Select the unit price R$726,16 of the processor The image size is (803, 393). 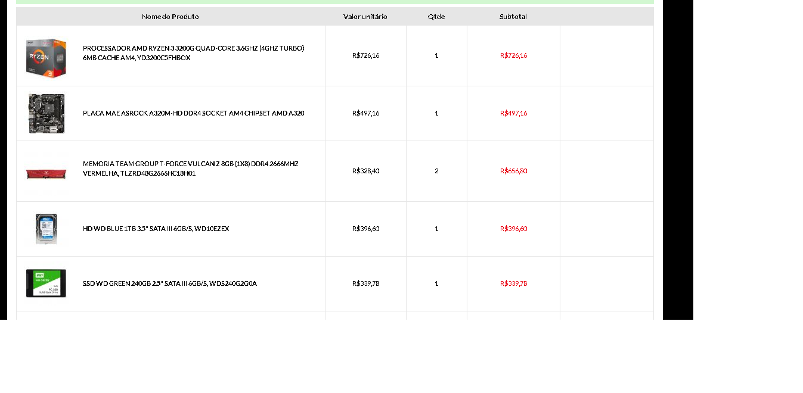tap(365, 55)
